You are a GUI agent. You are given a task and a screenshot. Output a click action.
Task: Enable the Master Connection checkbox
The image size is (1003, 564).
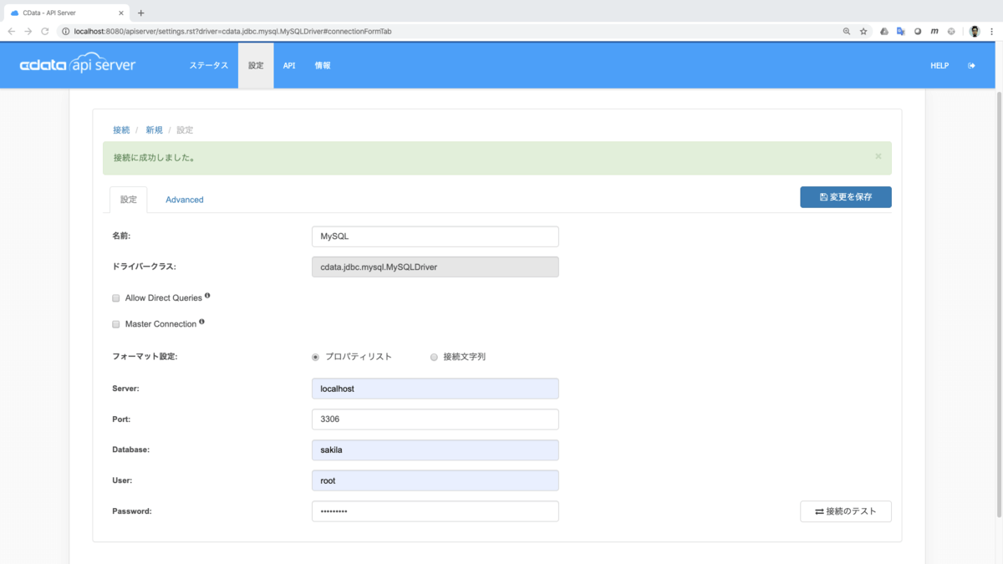116,324
